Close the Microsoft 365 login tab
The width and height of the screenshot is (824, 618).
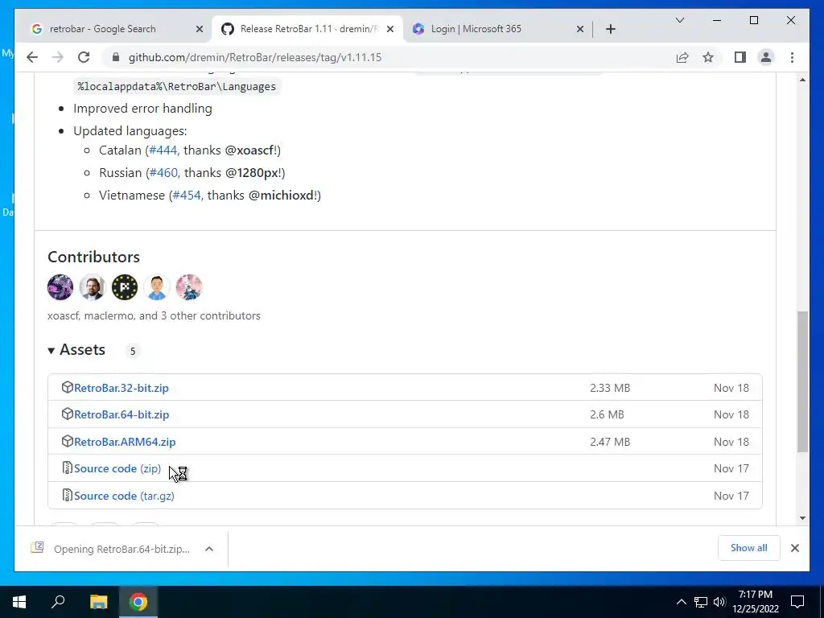[x=580, y=29]
